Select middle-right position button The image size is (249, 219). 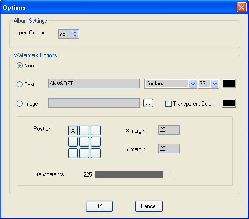[95, 142]
